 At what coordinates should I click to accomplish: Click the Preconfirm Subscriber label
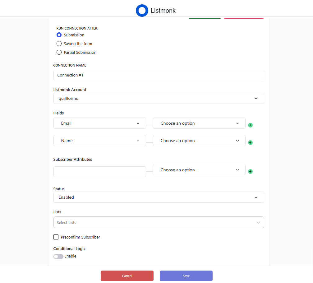point(80,237)
